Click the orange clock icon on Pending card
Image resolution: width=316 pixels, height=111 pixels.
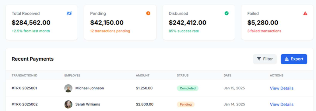148,13
